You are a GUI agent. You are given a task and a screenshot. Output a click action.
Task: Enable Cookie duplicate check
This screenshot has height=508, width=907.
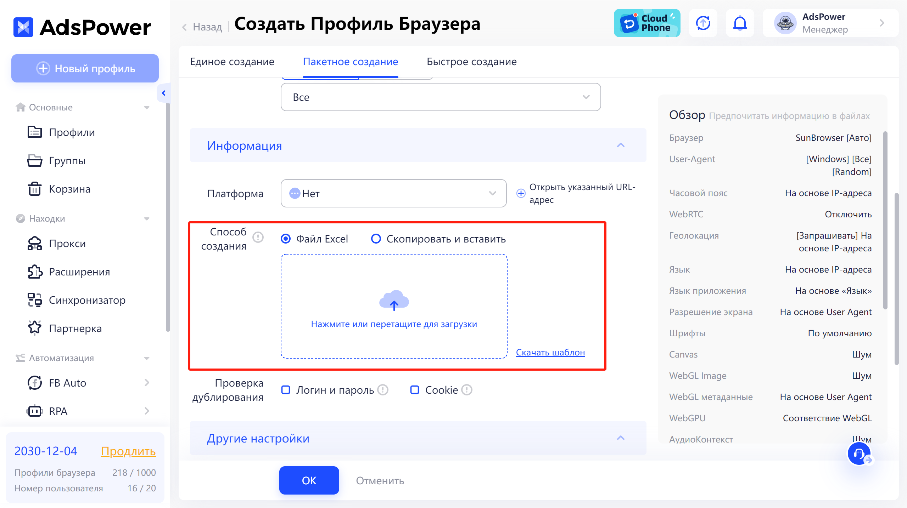click(x=415, y=390)
